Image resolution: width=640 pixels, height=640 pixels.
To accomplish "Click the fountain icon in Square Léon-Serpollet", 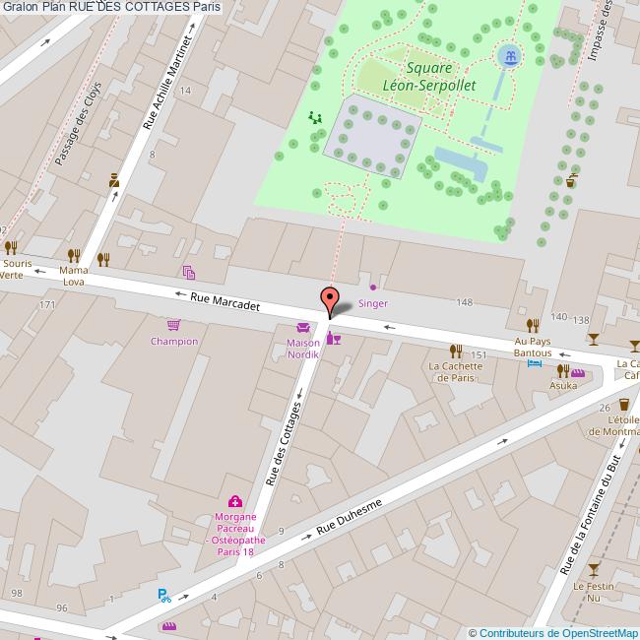I will (510, 56).
